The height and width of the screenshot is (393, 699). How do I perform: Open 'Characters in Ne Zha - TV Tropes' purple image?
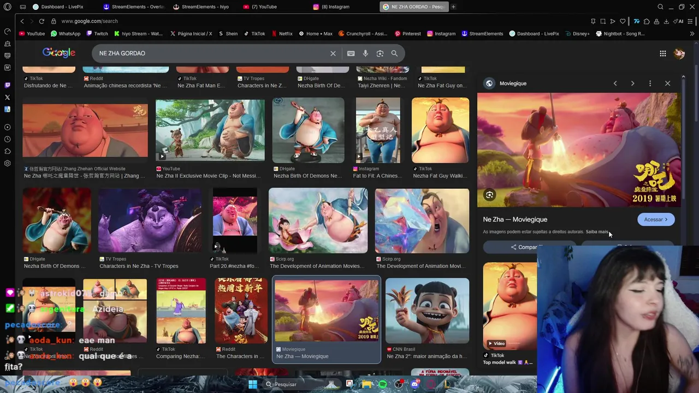coord(150,221)
